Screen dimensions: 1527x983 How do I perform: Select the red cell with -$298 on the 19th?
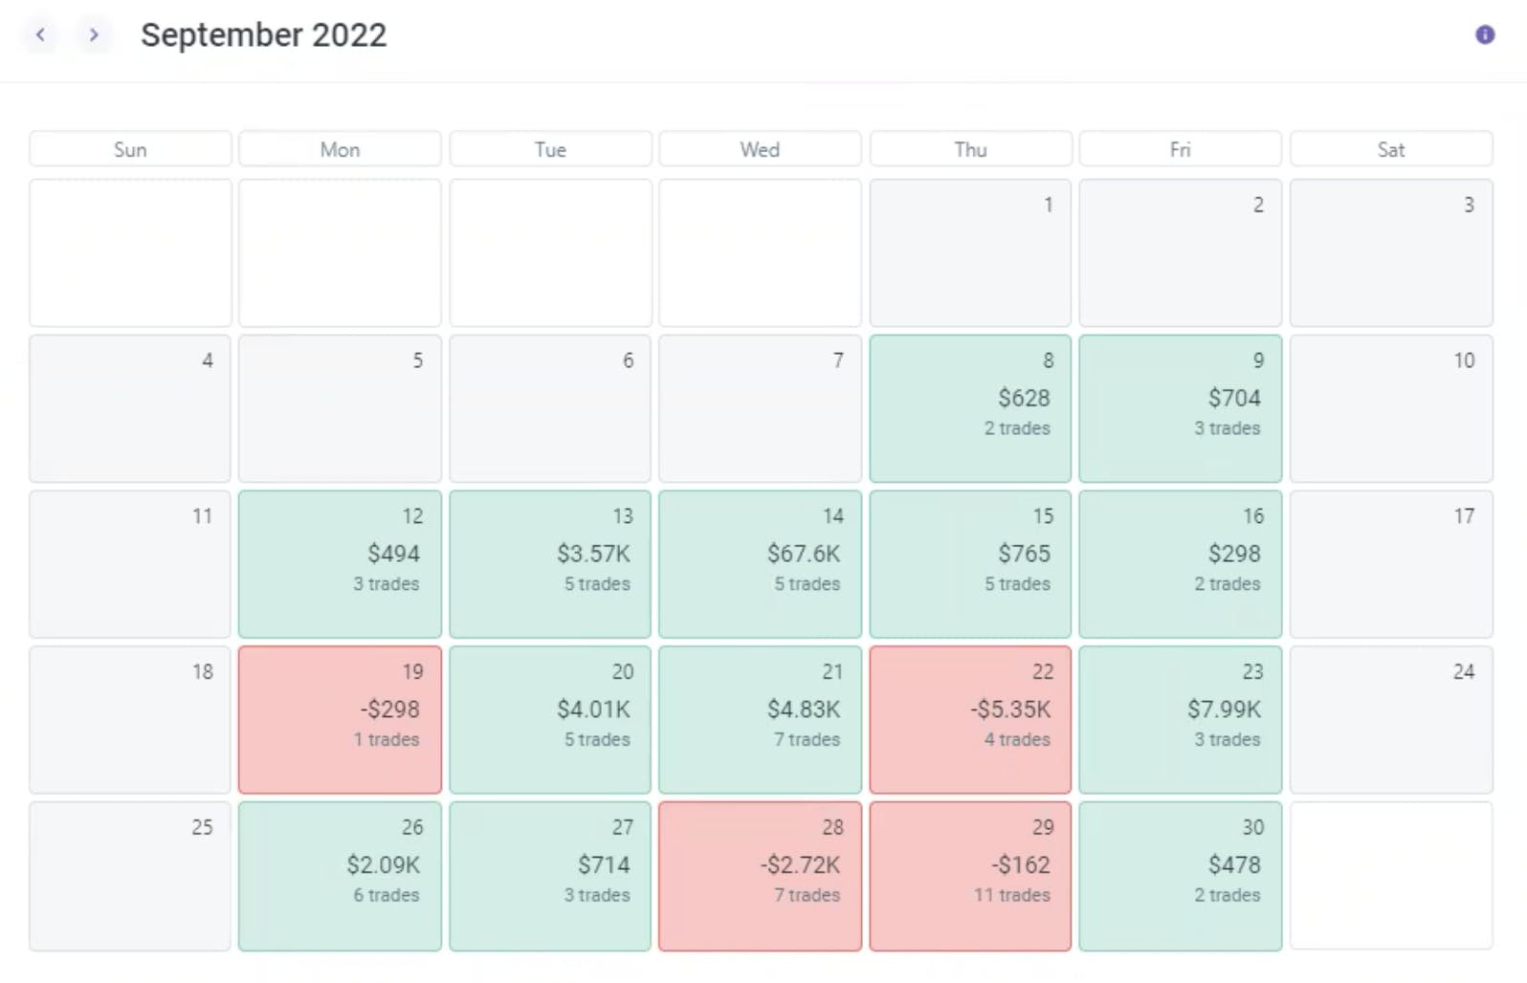[339, 720]
